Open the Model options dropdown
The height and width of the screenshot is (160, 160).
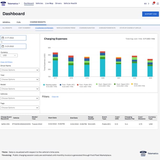[x=20, y=89]
